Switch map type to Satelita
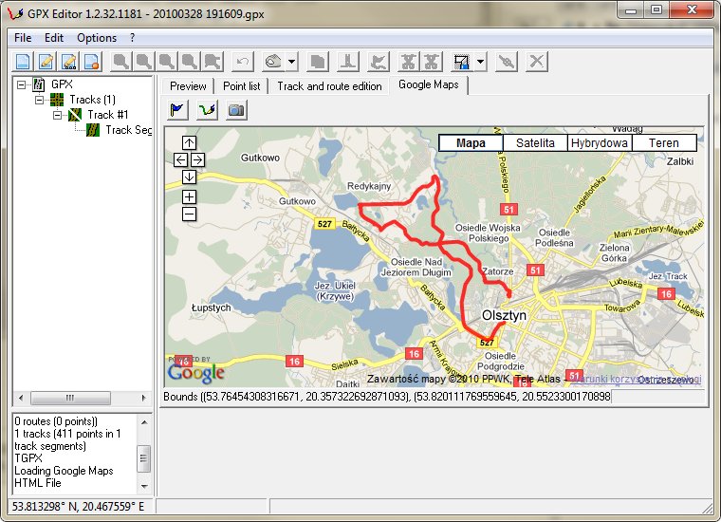 pyautogui.click(x=535, y=143)
